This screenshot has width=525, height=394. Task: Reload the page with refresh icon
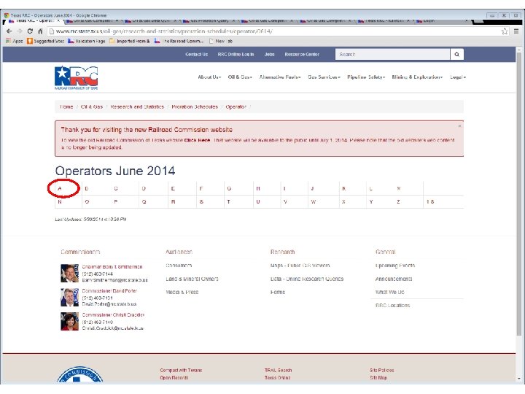click(x=30, y=31)
